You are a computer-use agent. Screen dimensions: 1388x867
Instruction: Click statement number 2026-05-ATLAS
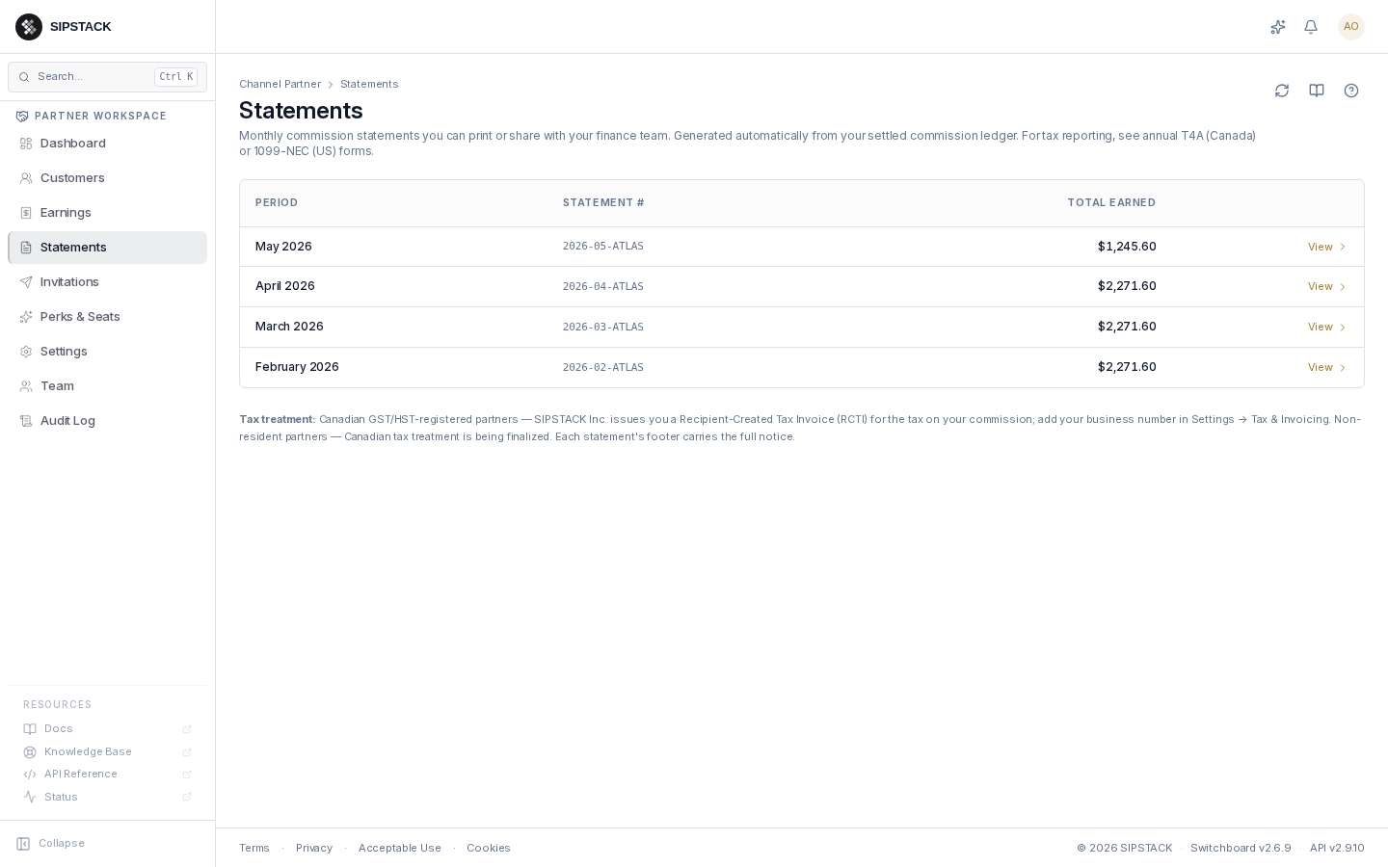point(603,247)
